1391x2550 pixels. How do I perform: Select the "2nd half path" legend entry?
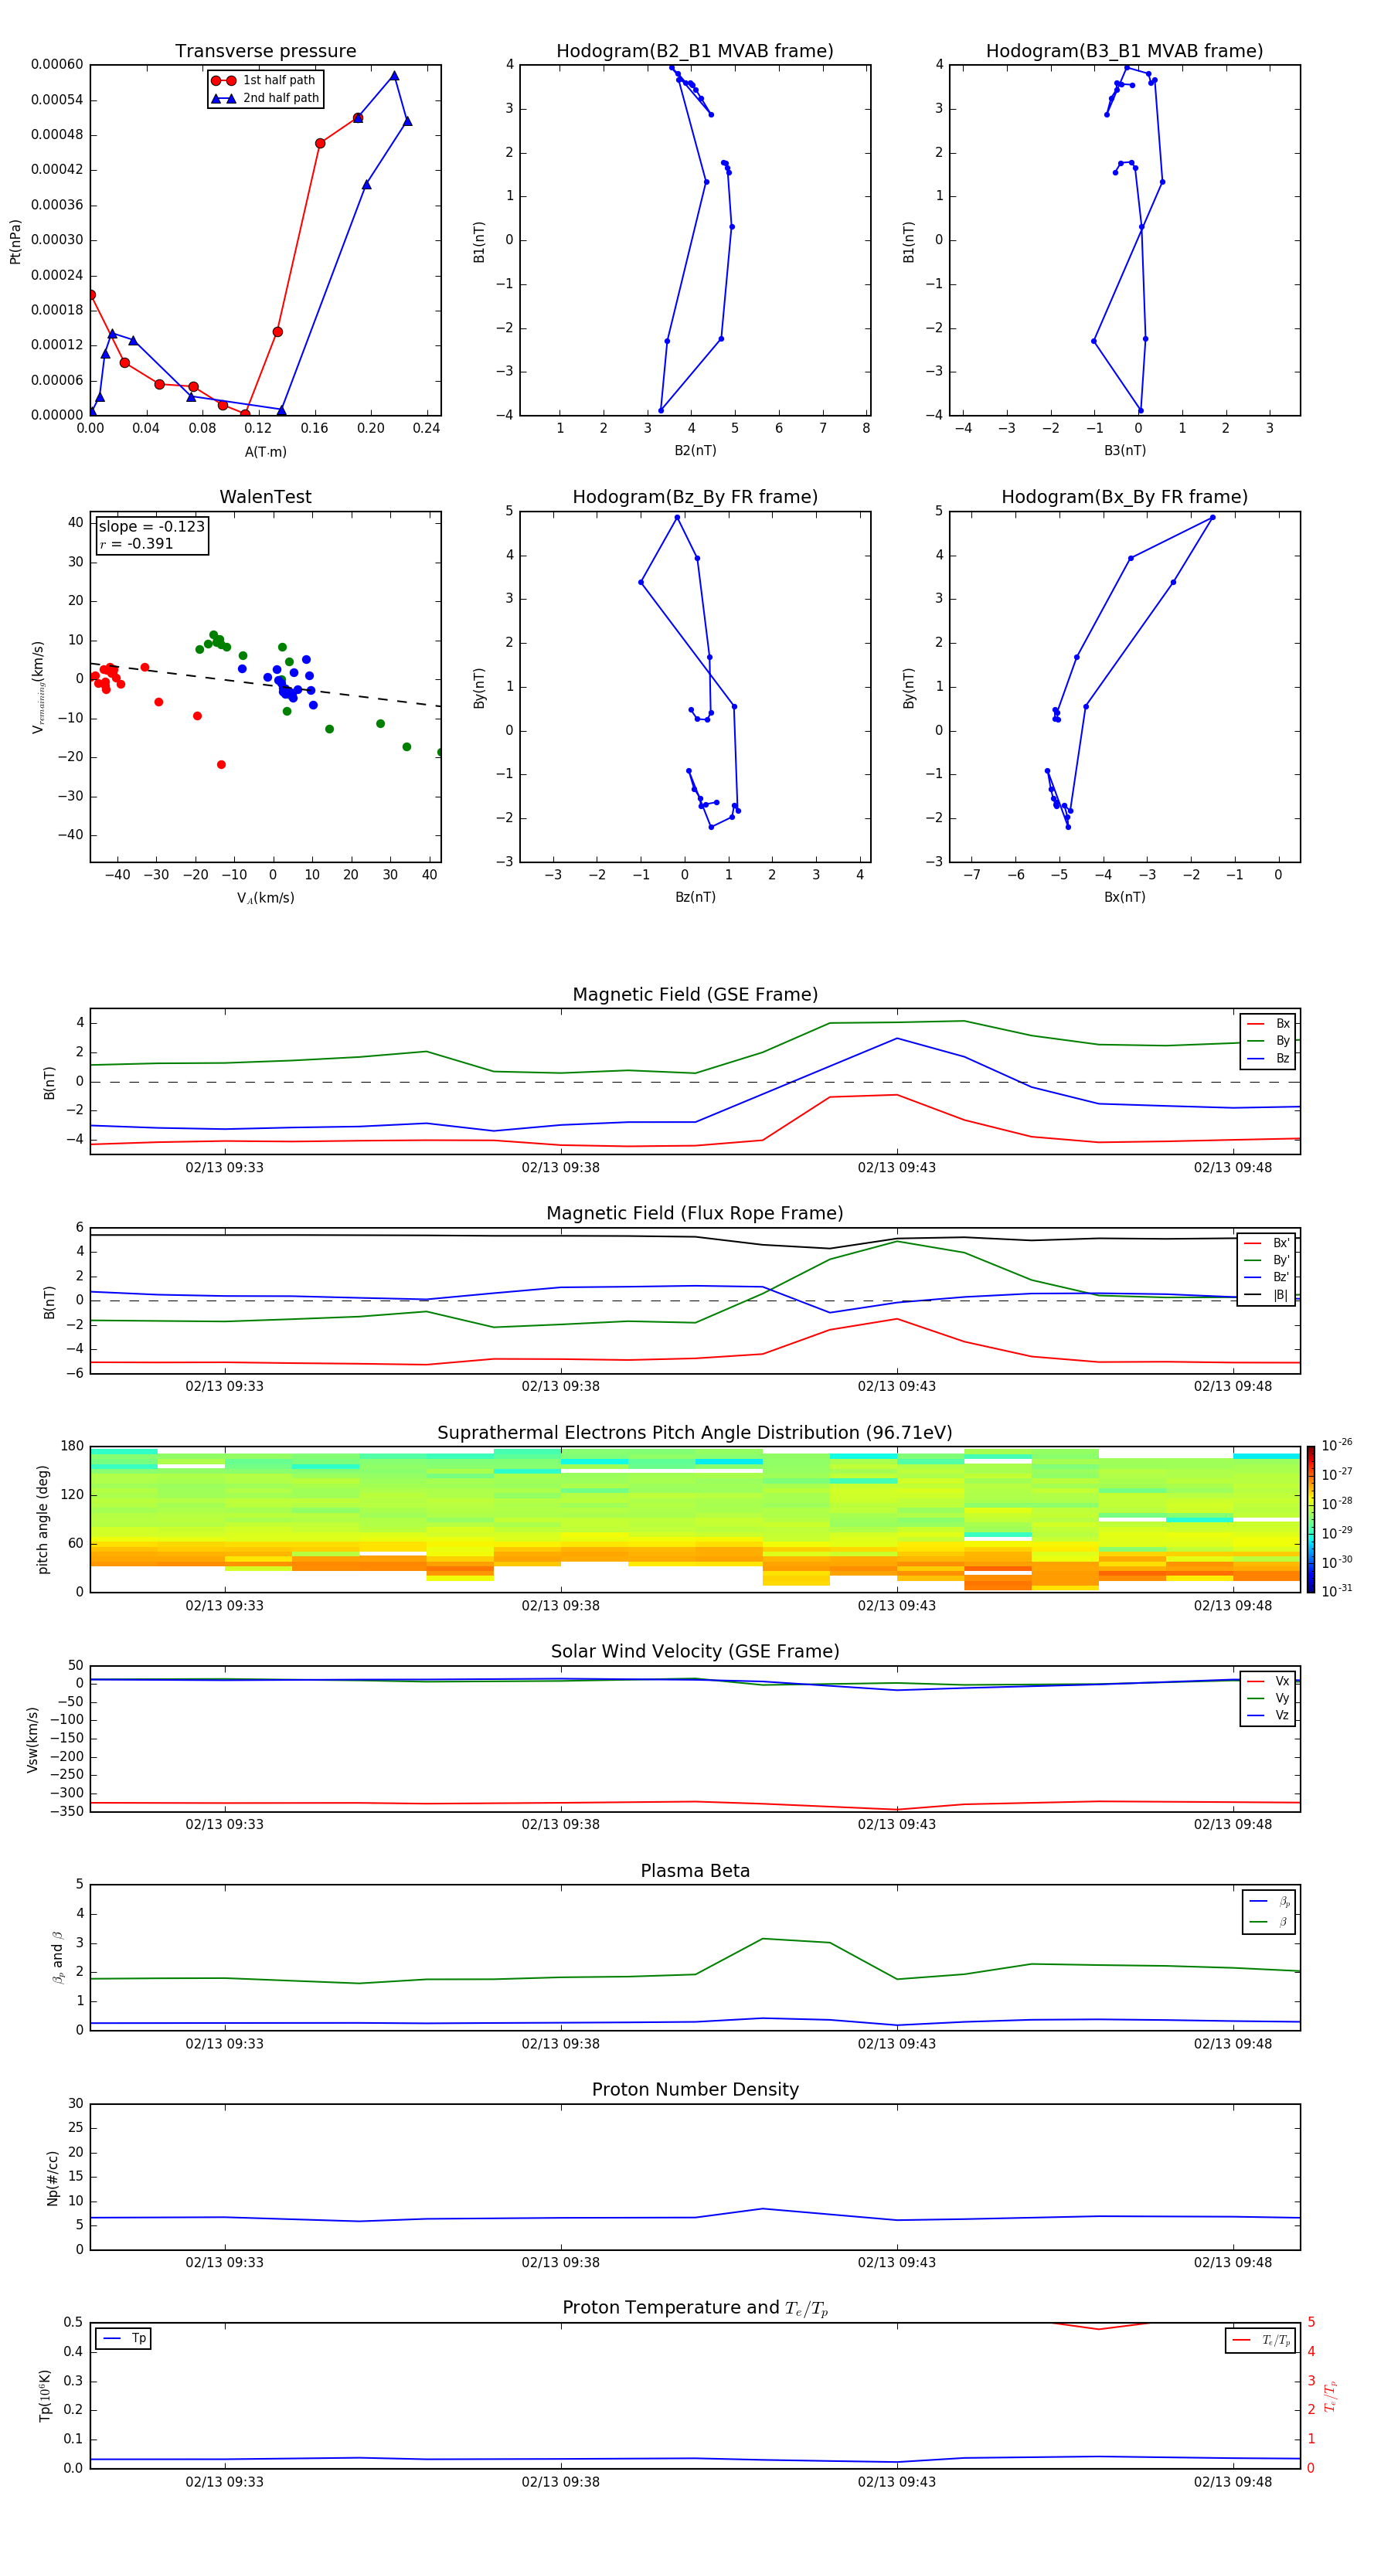pyautogui.click(x=264, y=98)
